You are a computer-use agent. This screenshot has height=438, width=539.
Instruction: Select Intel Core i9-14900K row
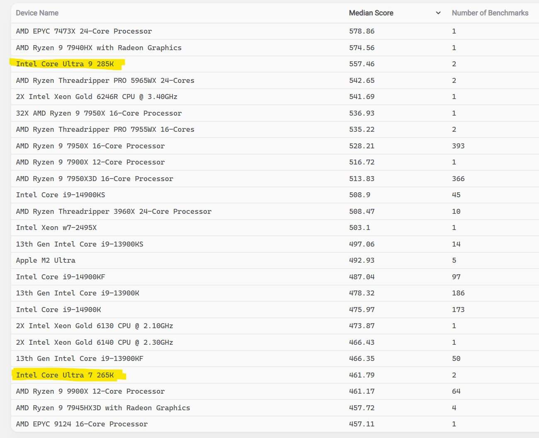[x=58, y=310]
